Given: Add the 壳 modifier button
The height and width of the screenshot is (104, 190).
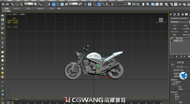Looking at the screenshot, I should click(175, 26).
